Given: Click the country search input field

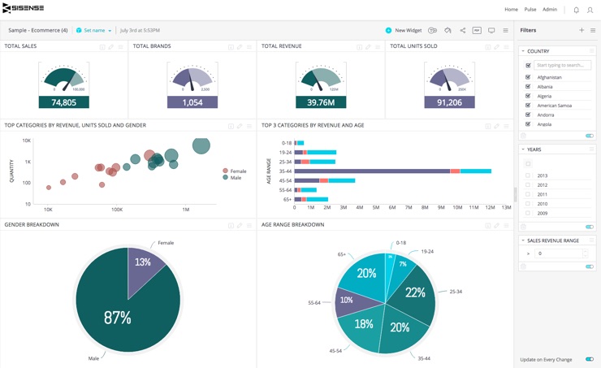Looking at the screenshot, I should click(562, 65).
